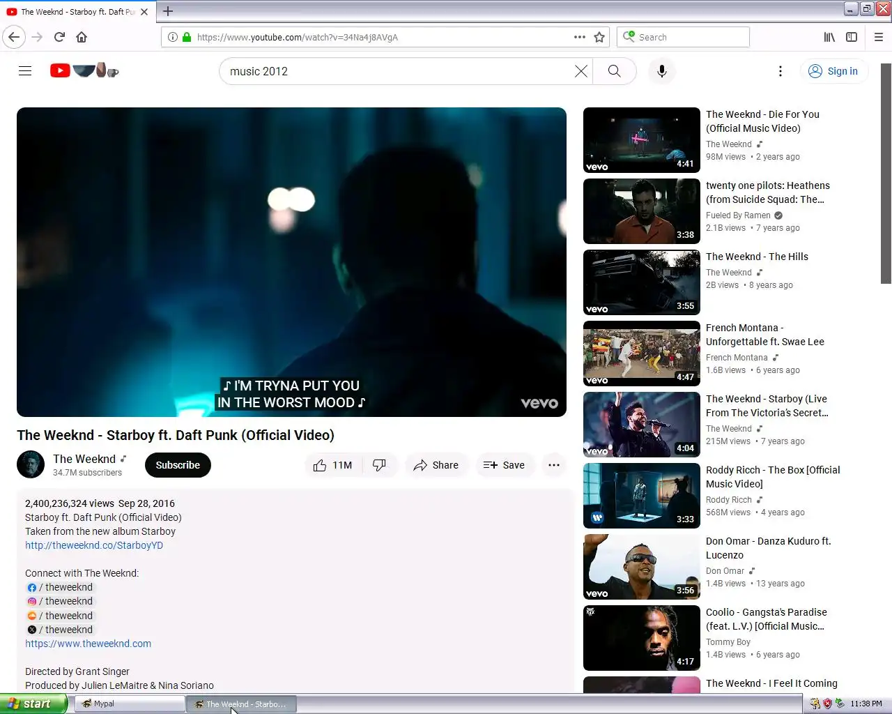Click The Weeknd - I Feel It Coming title
Viewport: 892px width, 714px height.
tap(771, 683)
